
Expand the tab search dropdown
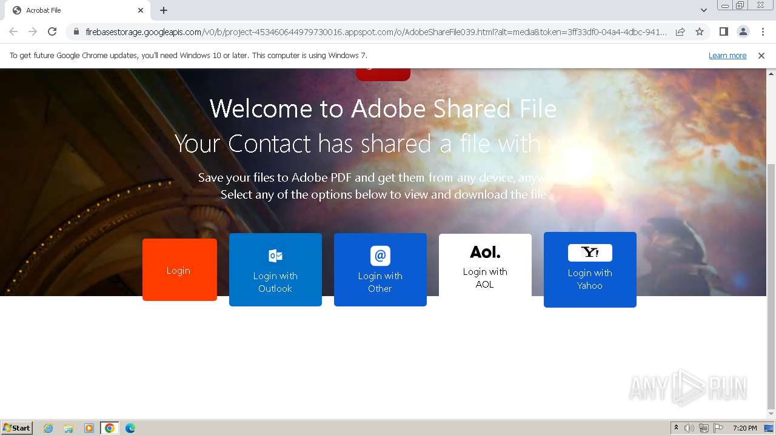pos(703,10)
